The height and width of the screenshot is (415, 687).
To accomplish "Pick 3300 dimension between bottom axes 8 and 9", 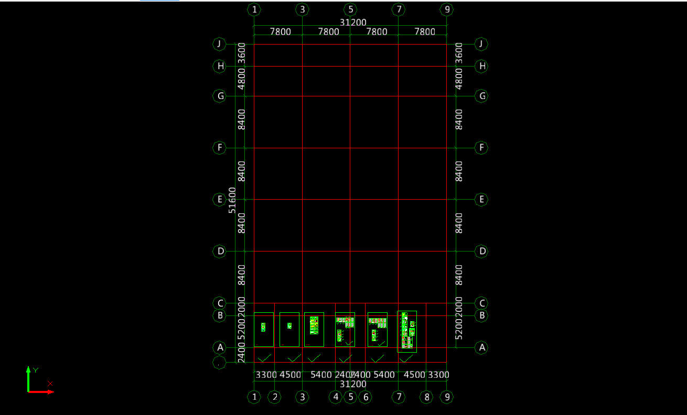I will (438, 375).
